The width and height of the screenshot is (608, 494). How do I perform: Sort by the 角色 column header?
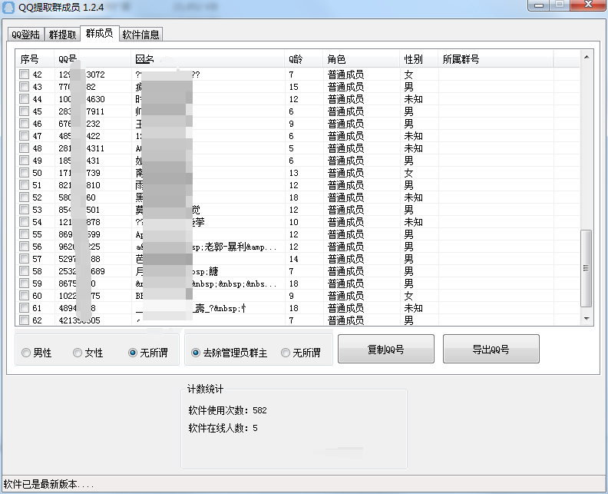pyautogui.click(x=361, y=59)
